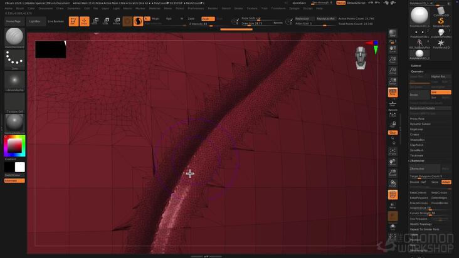
Task: Open the Brush menu
Action: (x=20, y=9)
